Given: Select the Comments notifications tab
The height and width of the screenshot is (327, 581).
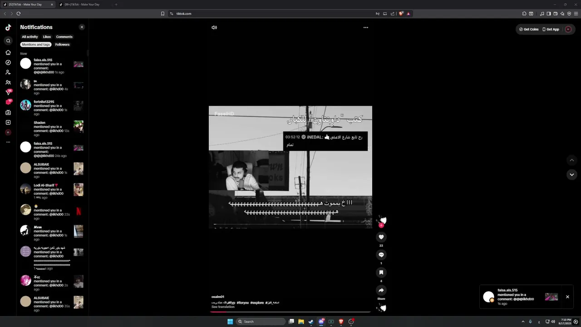Looking at the screenshot, I should pos(64,37).
